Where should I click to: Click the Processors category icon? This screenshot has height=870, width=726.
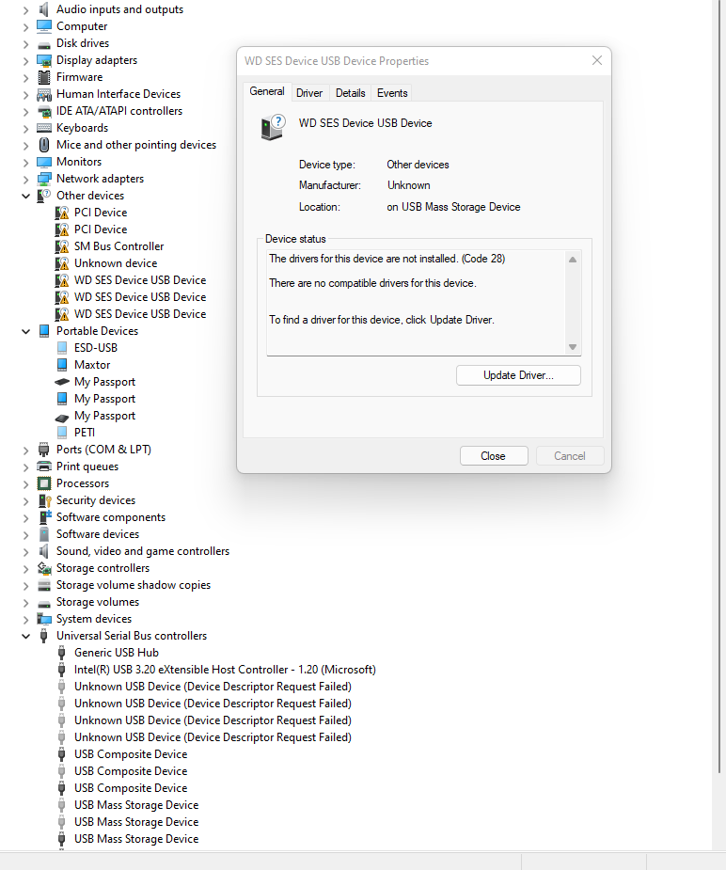pos(44,483)
